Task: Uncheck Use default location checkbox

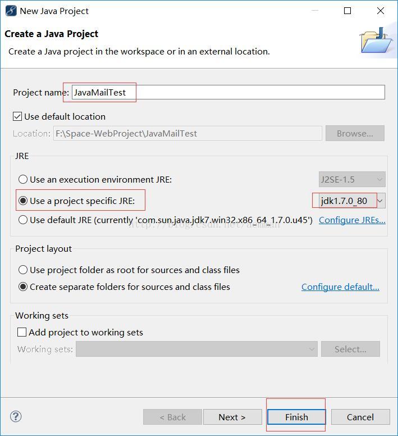Action: [x=17, y=116]
